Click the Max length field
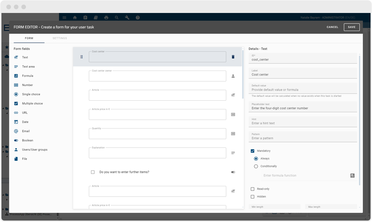The image size is (372, 222). (x=331, y=207)
